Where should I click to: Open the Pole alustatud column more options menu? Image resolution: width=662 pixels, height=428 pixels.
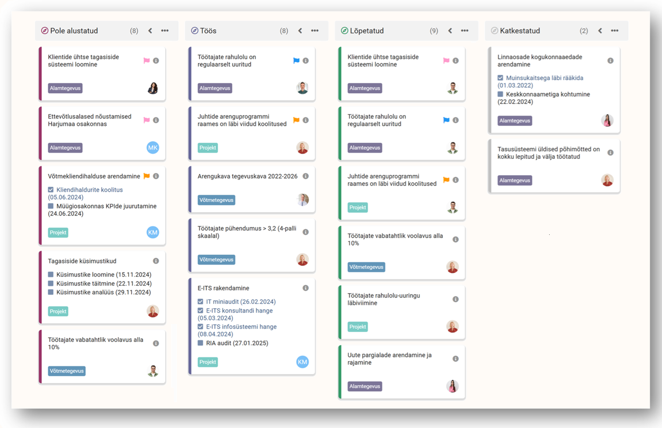(x=165, y=31)
